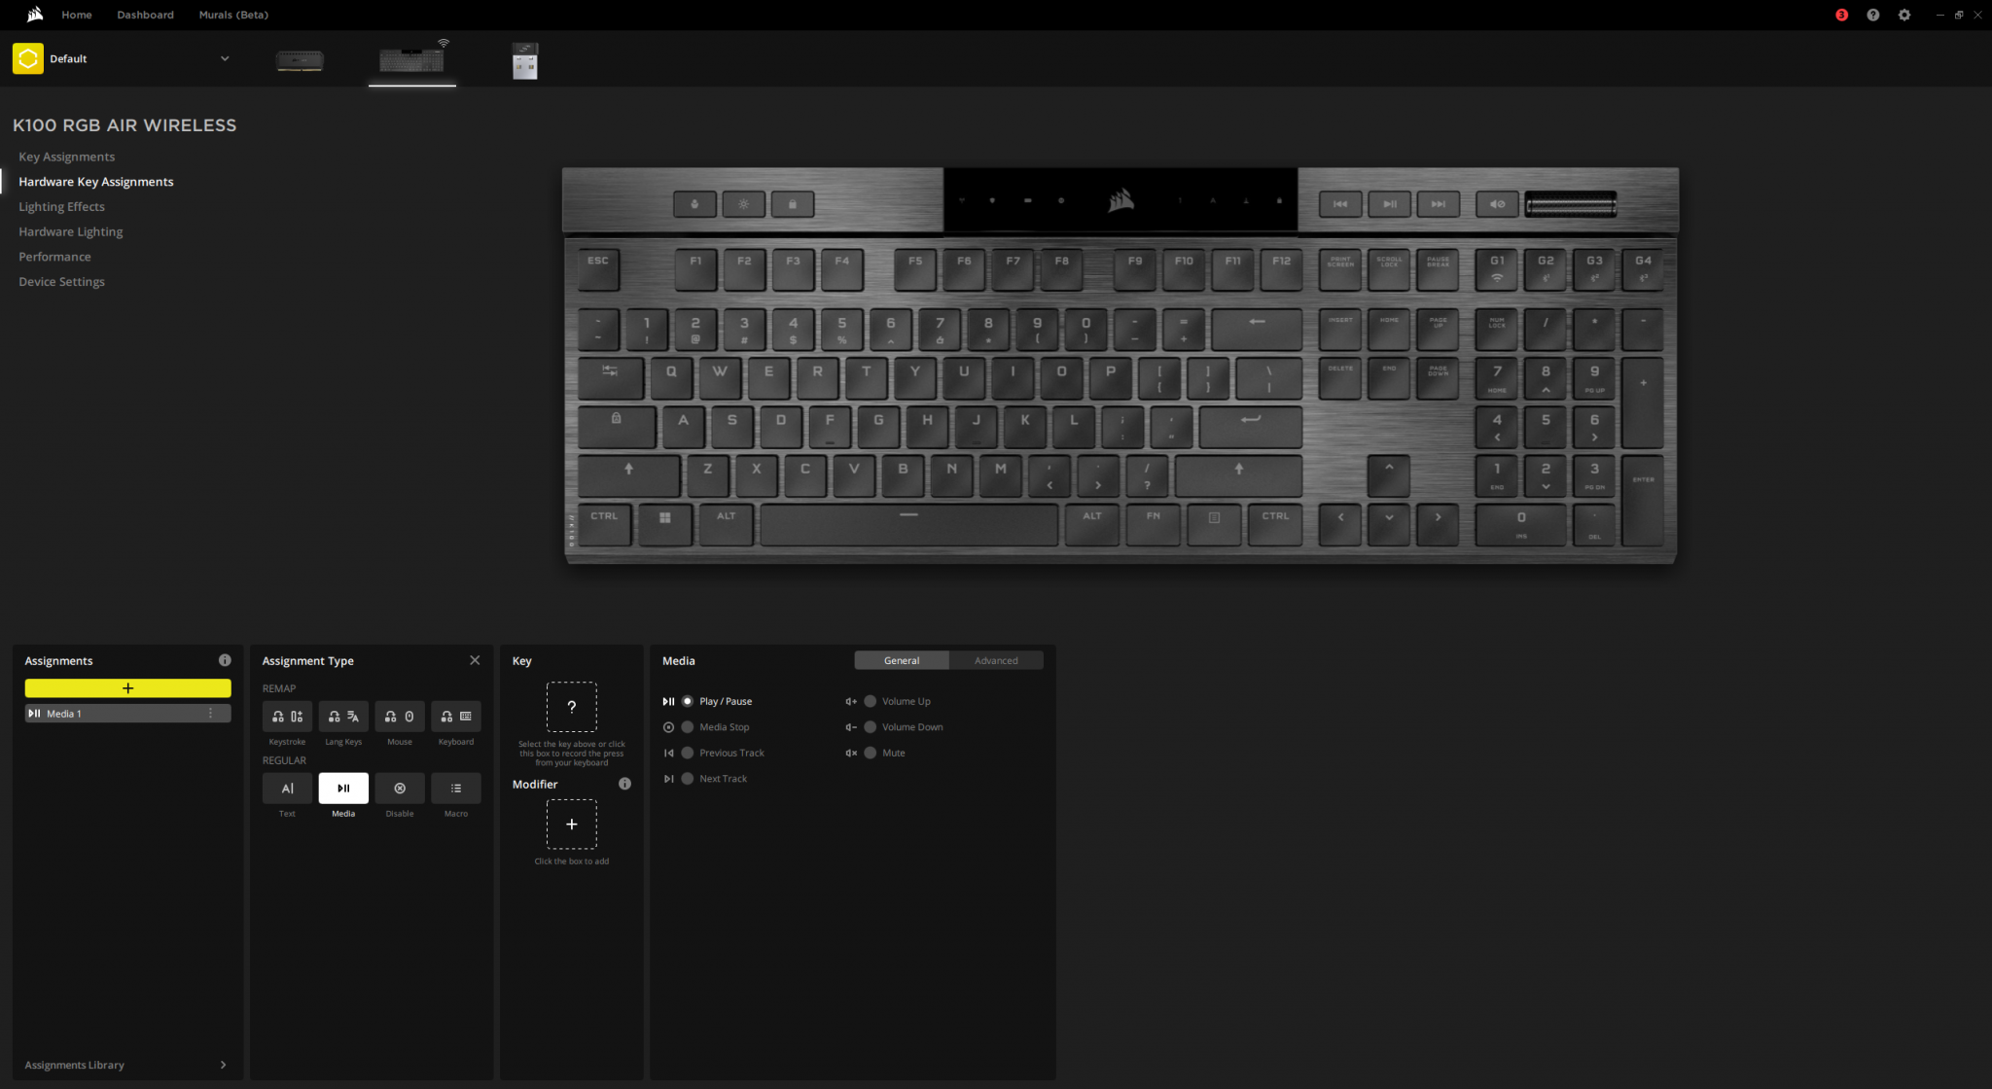Open the Media 1 options menu
The image size is (1992, 1089).
(x=210, y=713)
